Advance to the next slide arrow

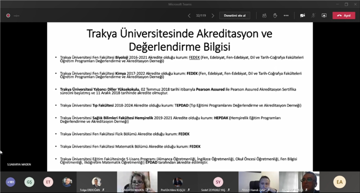tap(213, 15)
